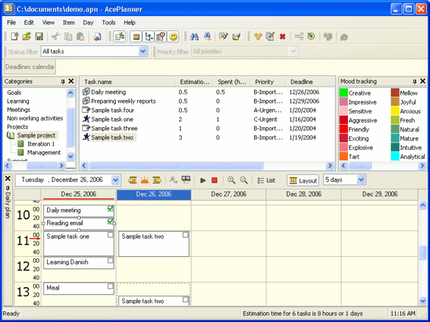This screenshot has height=322, width=430.
Task: Open the Tools menu
Action: click(109, 23)
